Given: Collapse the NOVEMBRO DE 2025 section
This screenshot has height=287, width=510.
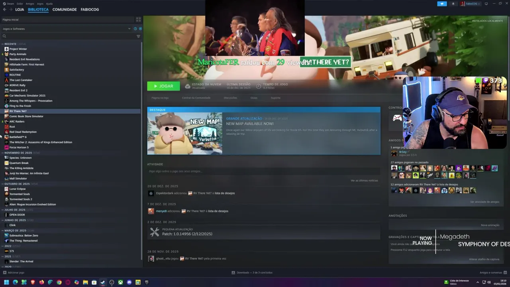Looking at the screenshot, I should tap(2, 153).
